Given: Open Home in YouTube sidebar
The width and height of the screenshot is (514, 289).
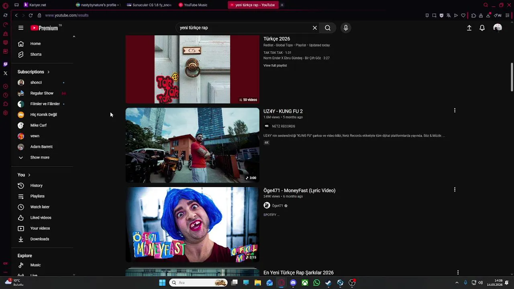Looking at the screenshot, I should pyautogui.click(x=42, y=44).
